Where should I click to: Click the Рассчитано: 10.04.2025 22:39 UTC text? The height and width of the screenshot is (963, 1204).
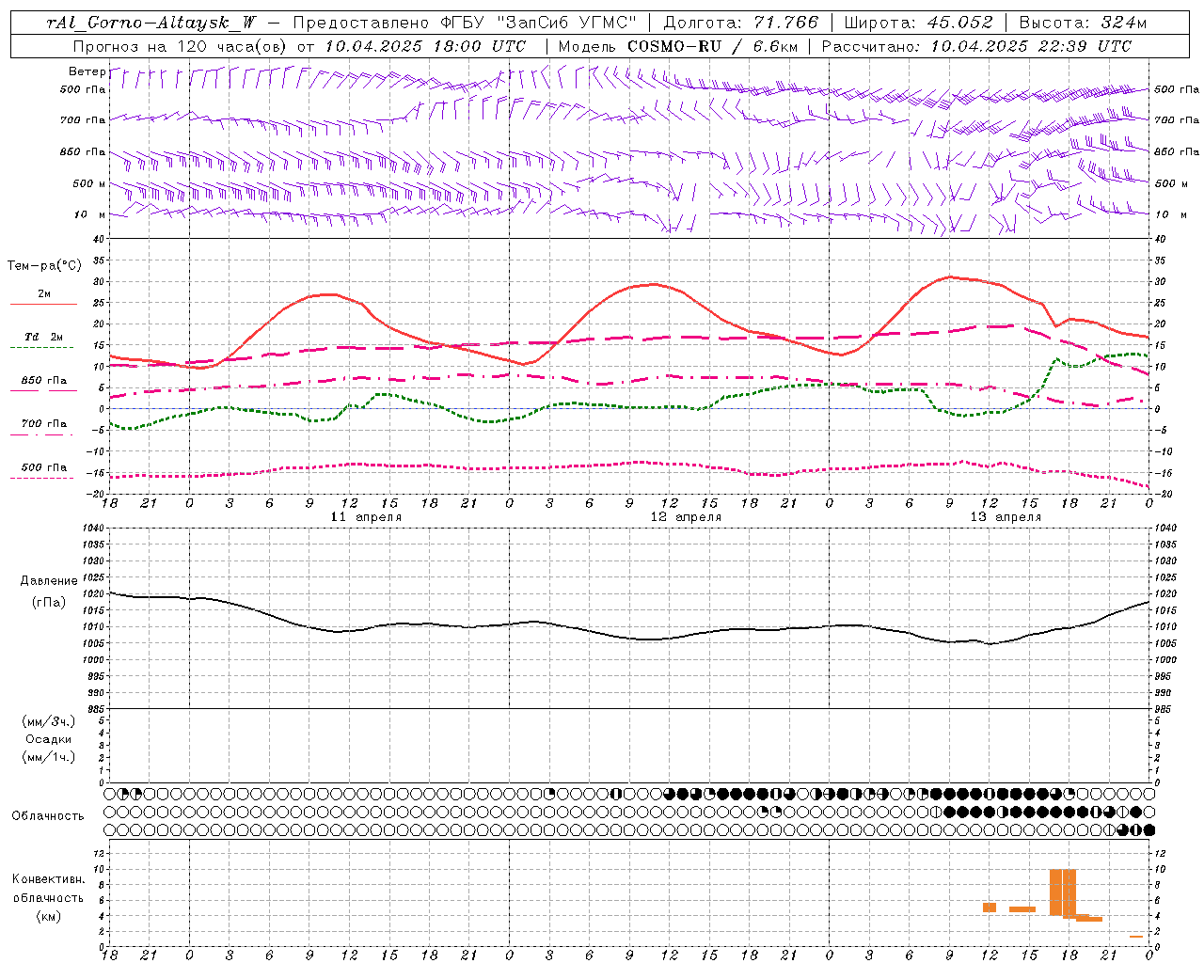[x=976, y=46]
